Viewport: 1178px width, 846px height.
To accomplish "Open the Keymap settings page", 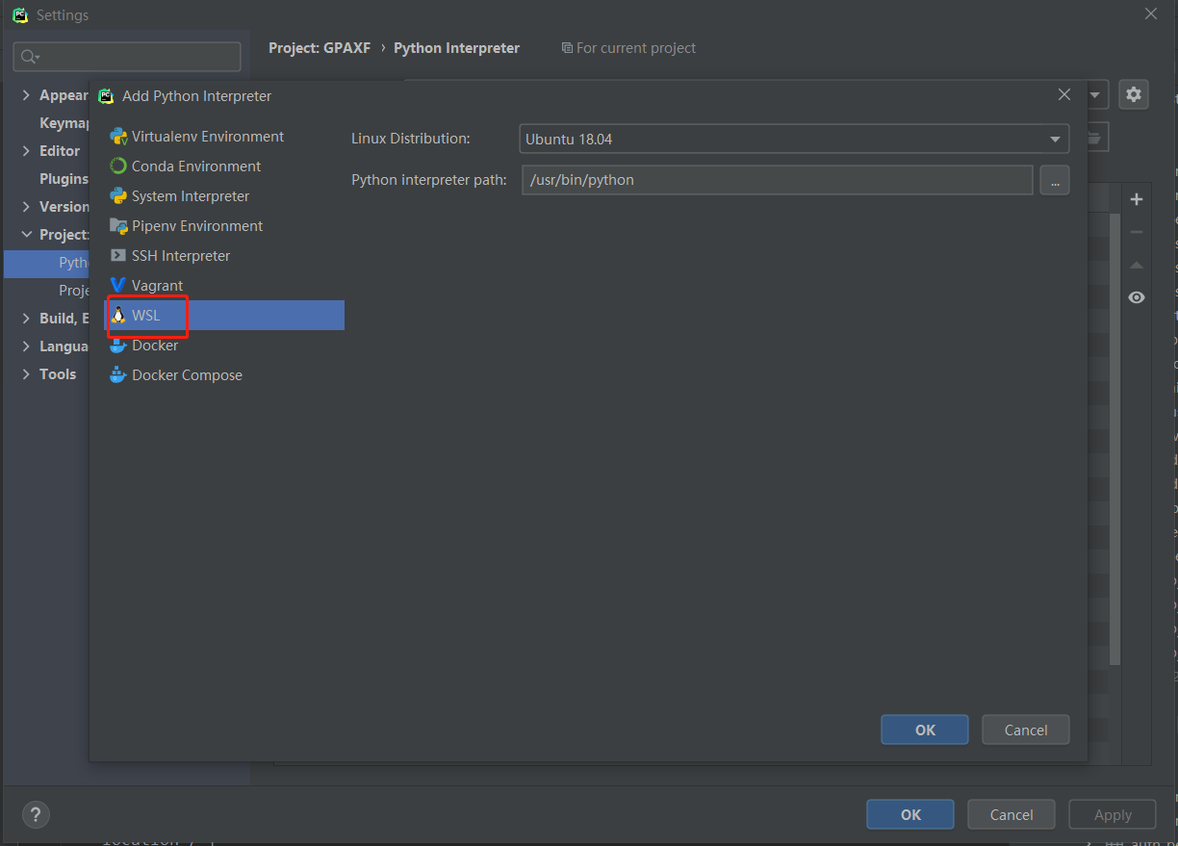I will 64,123.
